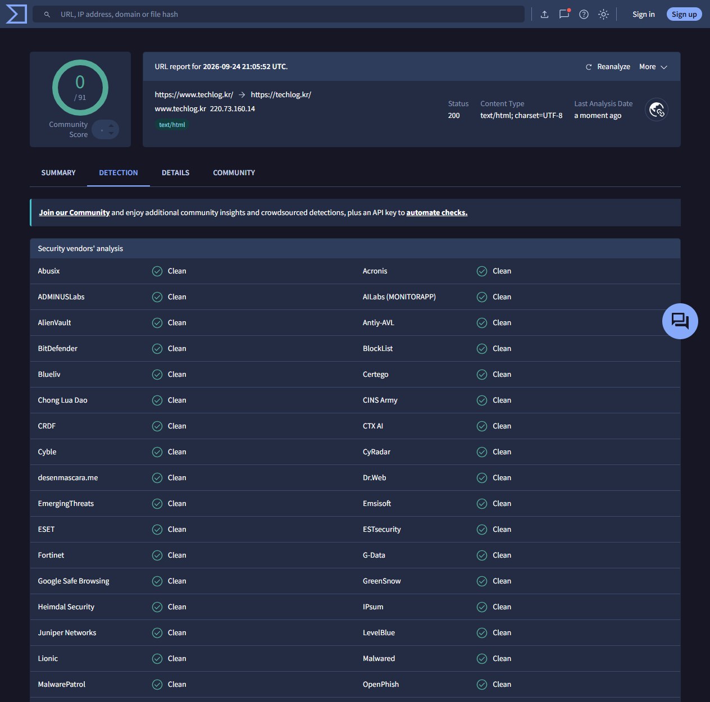
Task: Open the floating chat bubble button
Action: tap(680, 321)
